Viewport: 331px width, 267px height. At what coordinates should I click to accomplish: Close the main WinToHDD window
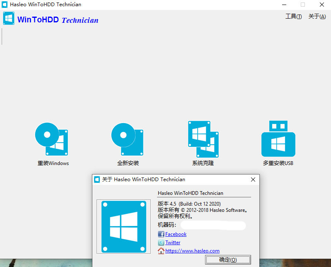(x=322, y=5)
